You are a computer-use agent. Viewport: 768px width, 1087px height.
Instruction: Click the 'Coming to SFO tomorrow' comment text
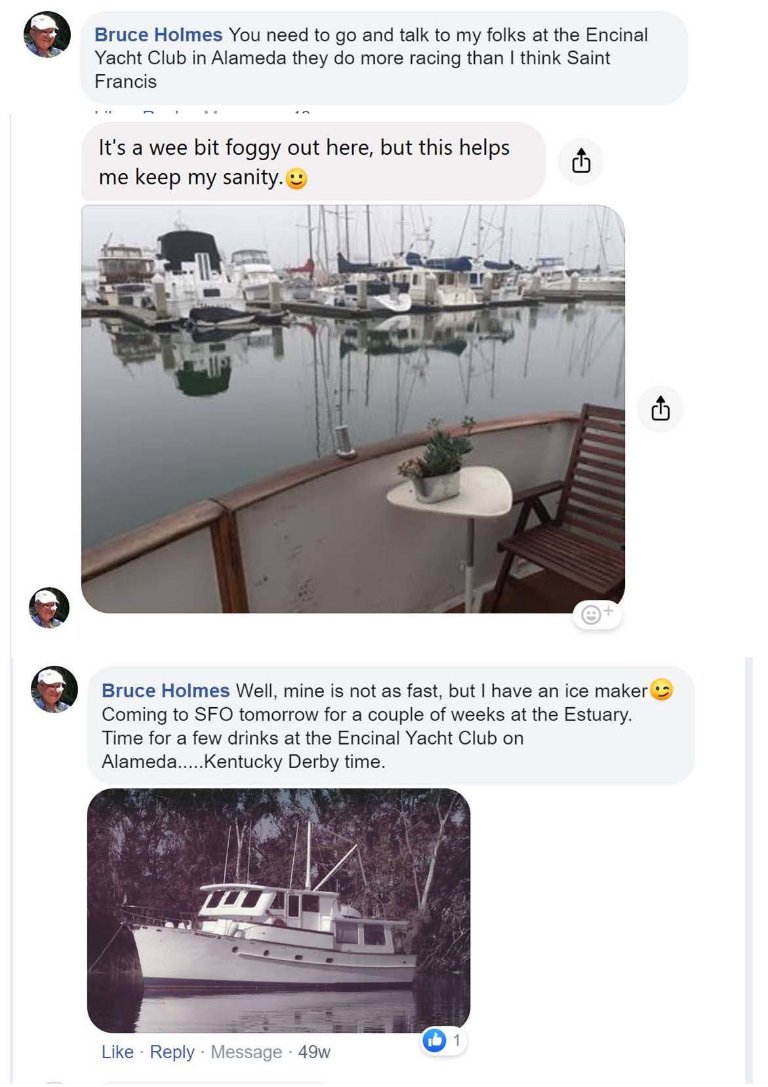(367, 714)
